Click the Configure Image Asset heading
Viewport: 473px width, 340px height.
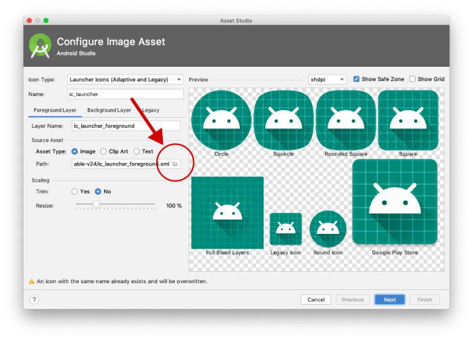(111, 42)
